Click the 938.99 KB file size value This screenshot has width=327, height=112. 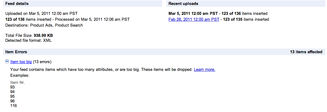pos(43,36)
